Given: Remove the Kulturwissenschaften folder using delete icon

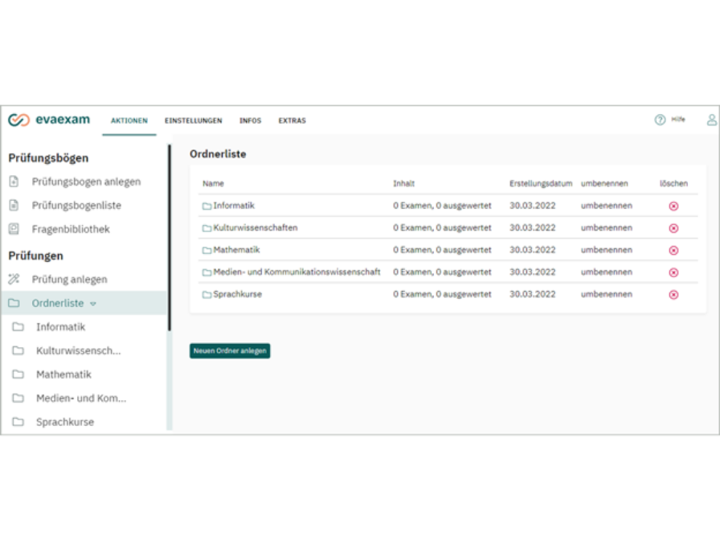Looking at the screenshot, I should coord(673,227).
